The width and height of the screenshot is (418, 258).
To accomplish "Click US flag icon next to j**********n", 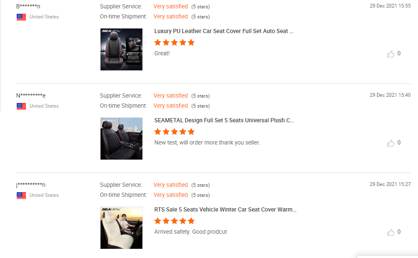I will point(21,195).
